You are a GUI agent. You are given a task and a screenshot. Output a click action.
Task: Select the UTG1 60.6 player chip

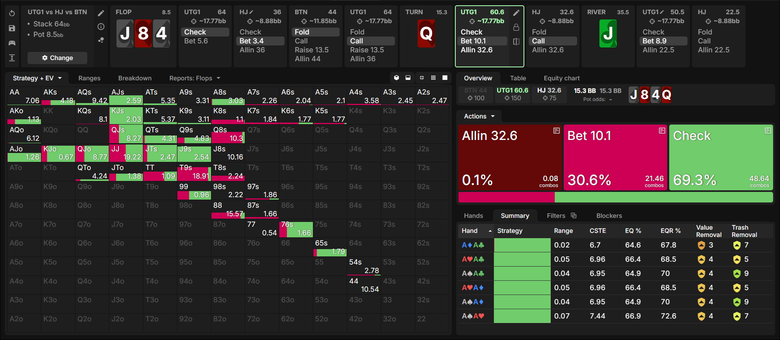513,94
